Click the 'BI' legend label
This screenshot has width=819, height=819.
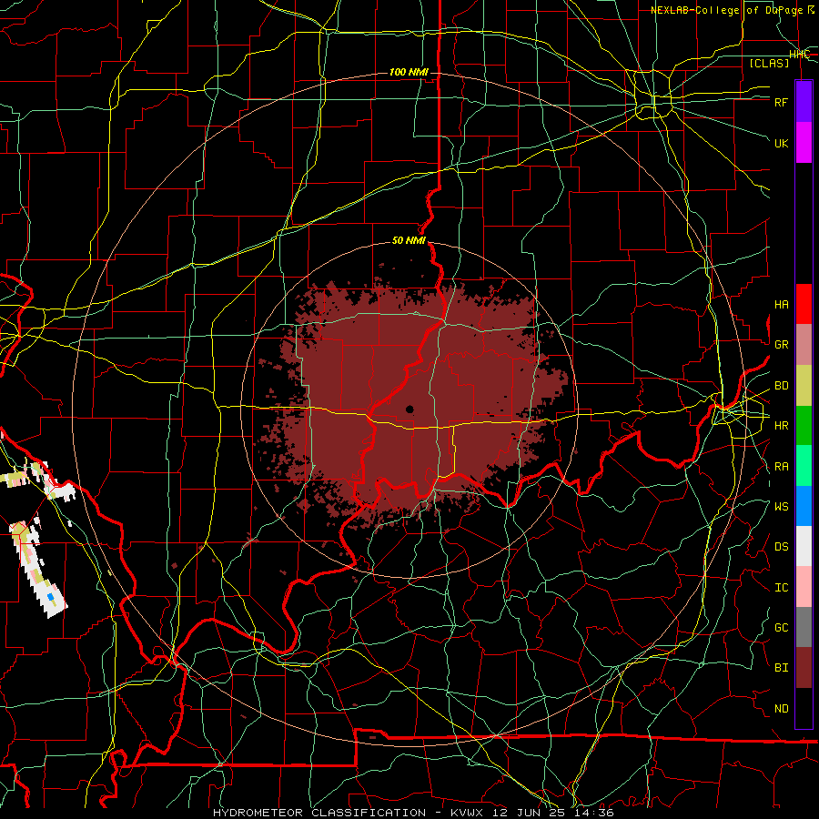[x=781, y=668]
